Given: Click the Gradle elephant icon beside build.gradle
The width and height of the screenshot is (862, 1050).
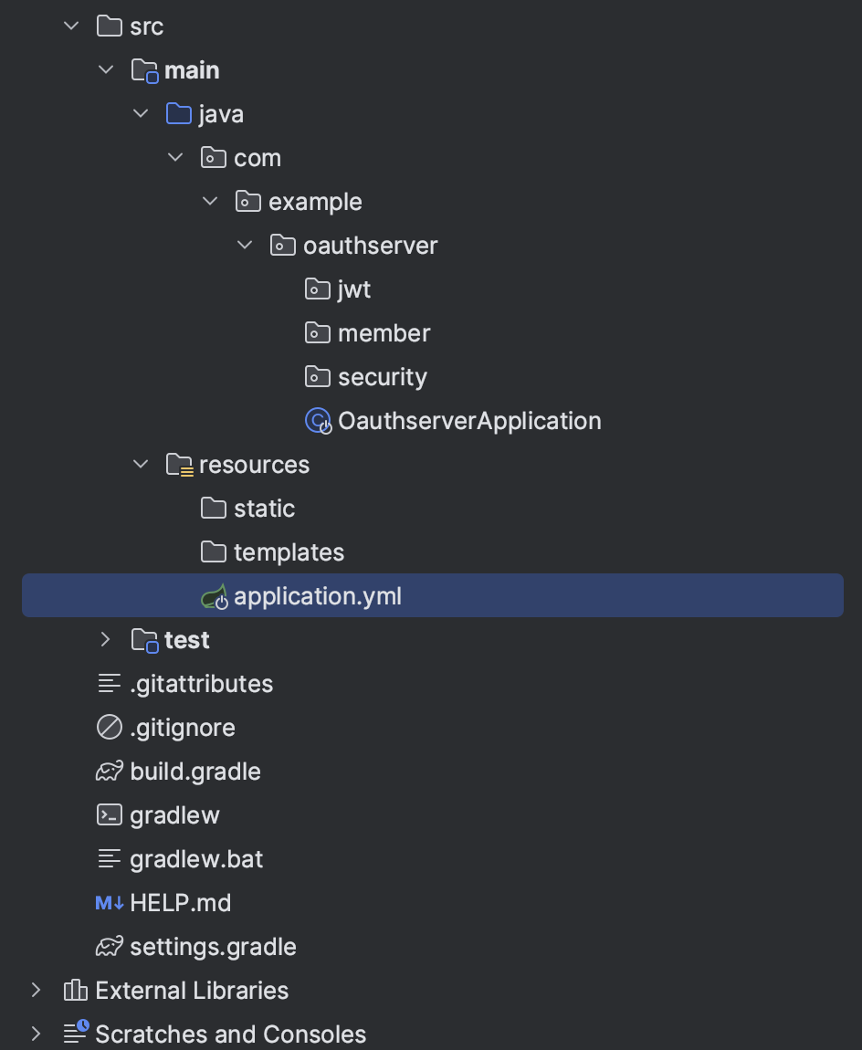Looking at the screenshot, I should [110, 771].
